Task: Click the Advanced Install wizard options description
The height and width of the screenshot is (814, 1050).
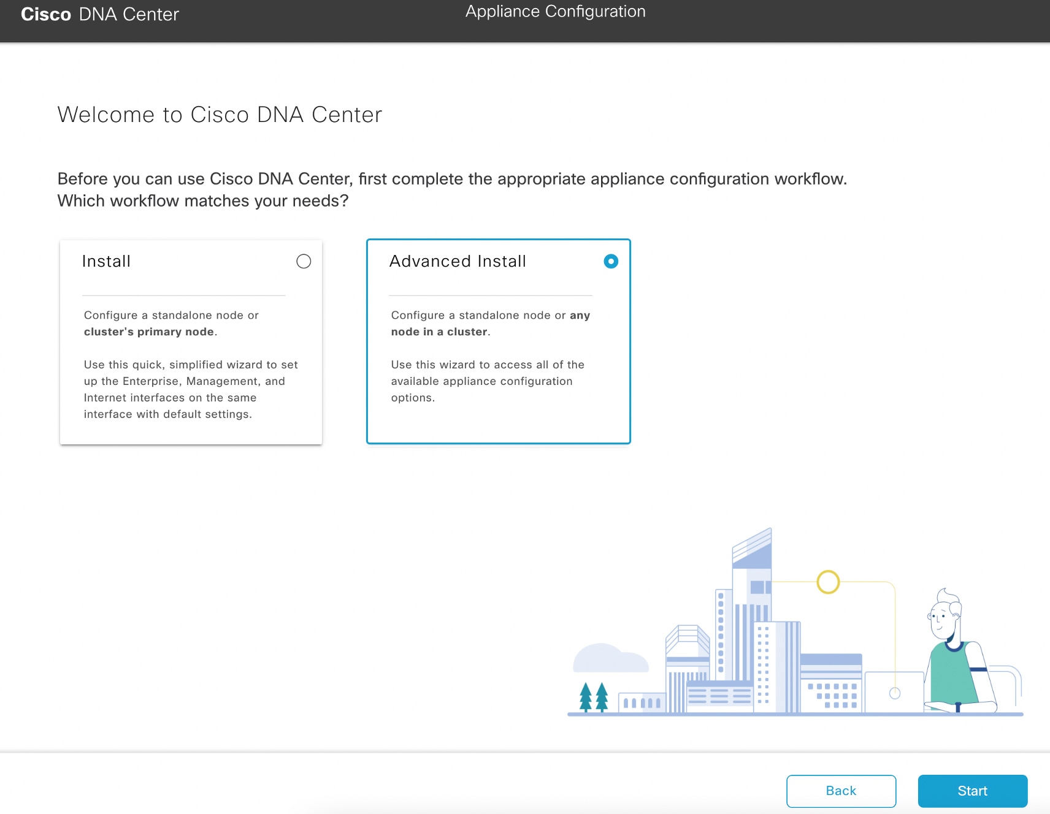Action: click(488, 381)
